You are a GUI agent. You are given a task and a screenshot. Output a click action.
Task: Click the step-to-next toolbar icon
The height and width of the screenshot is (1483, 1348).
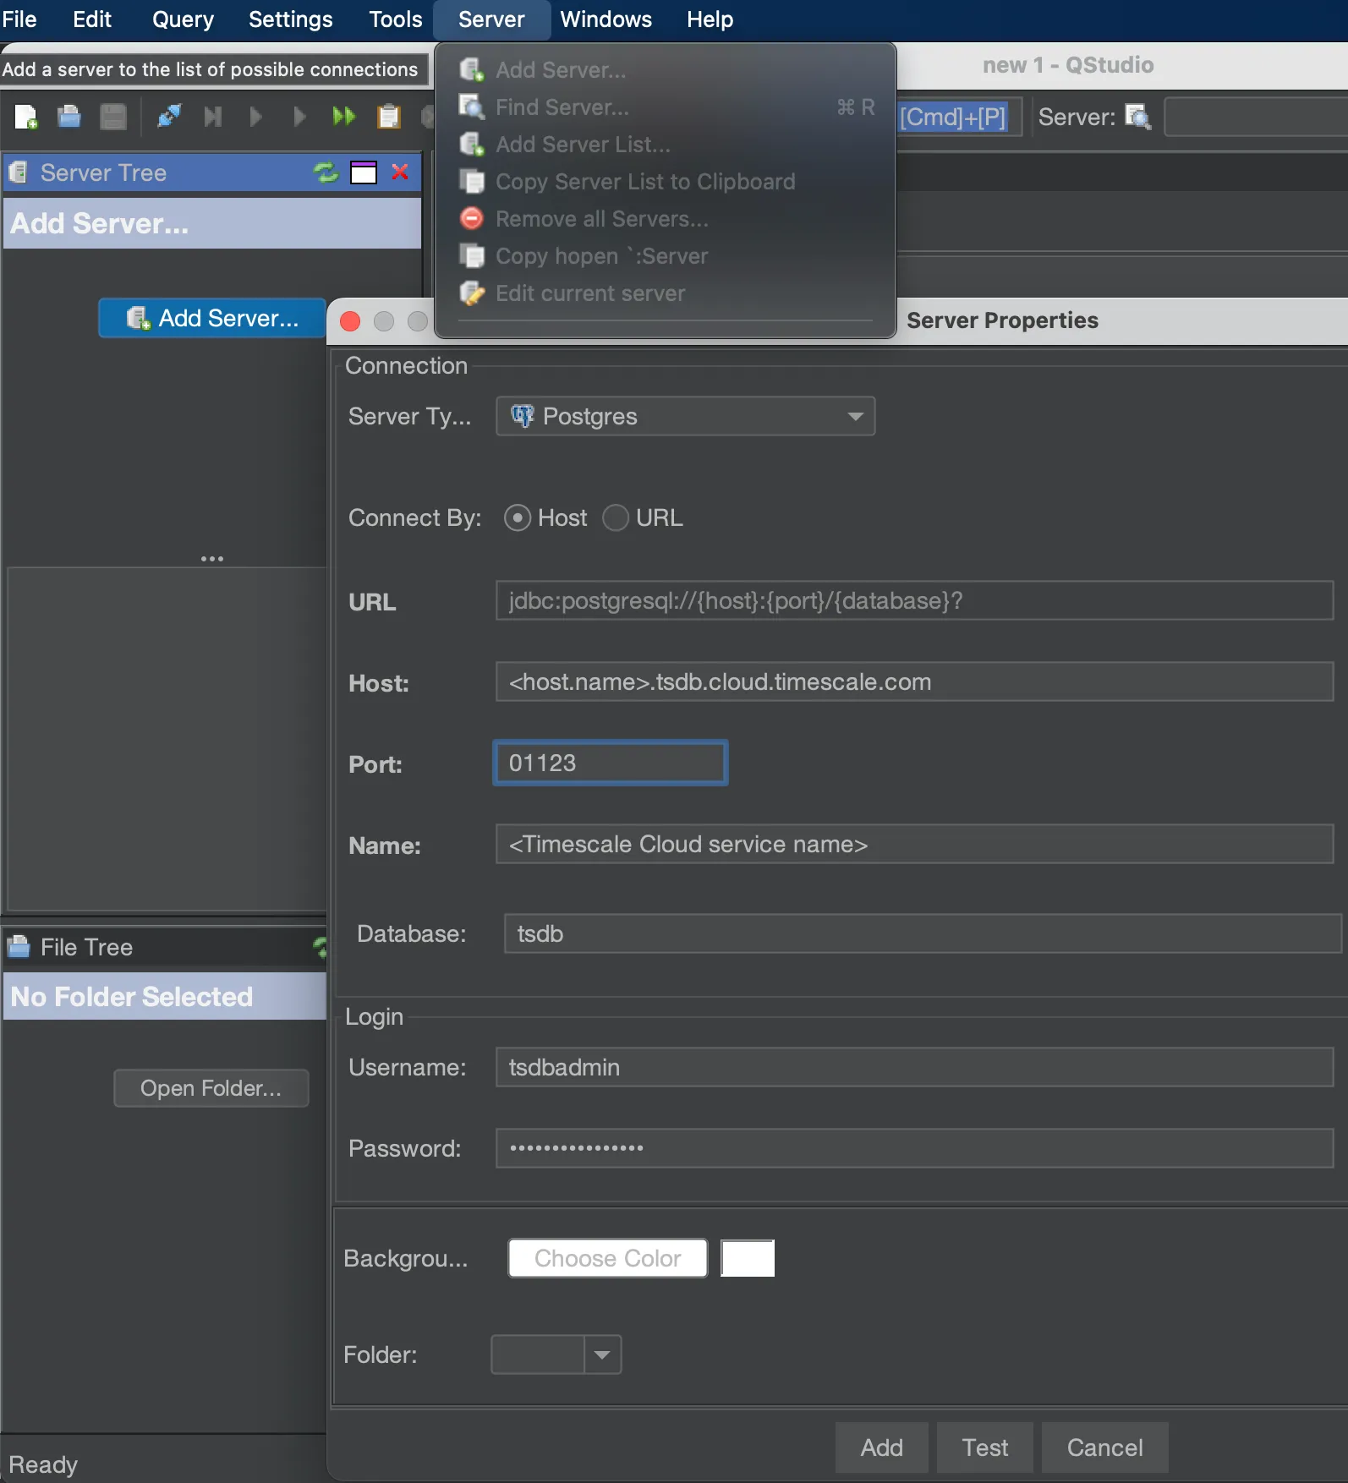click(212, 117)
